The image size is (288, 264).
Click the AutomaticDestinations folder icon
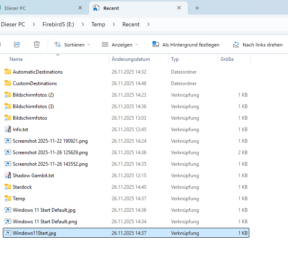(x=7, y=72)
